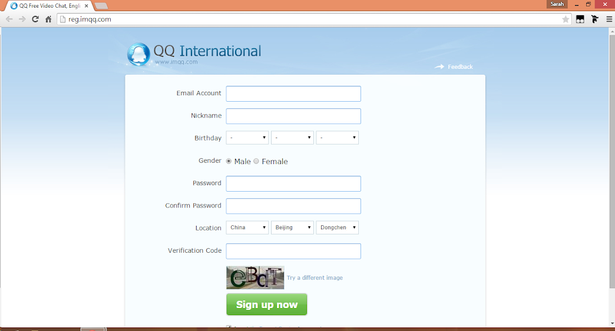Restore down the browser window
This screenshot has width=615, height=331.
pos(588,4)
